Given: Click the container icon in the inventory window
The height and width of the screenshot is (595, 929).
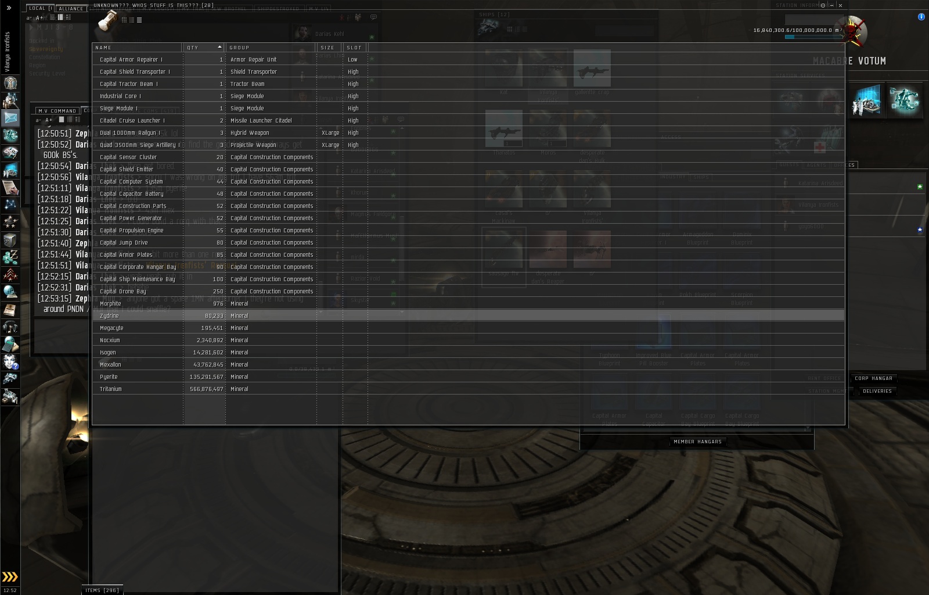Looking at the screenshot, I should (107, 21).
